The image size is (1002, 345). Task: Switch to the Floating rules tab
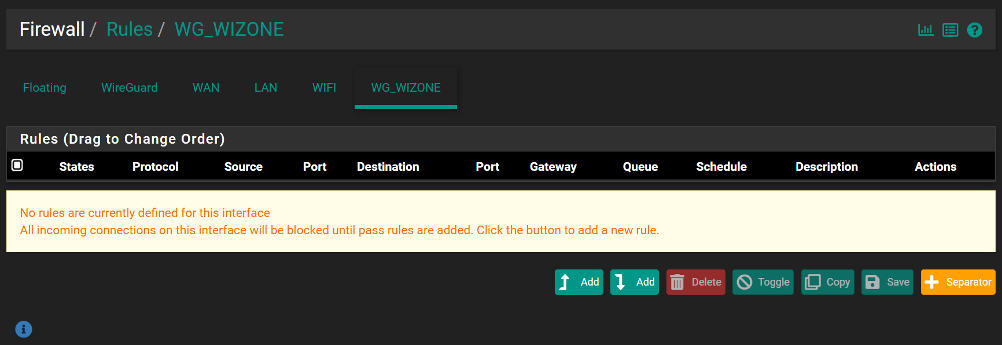point(45,88)
